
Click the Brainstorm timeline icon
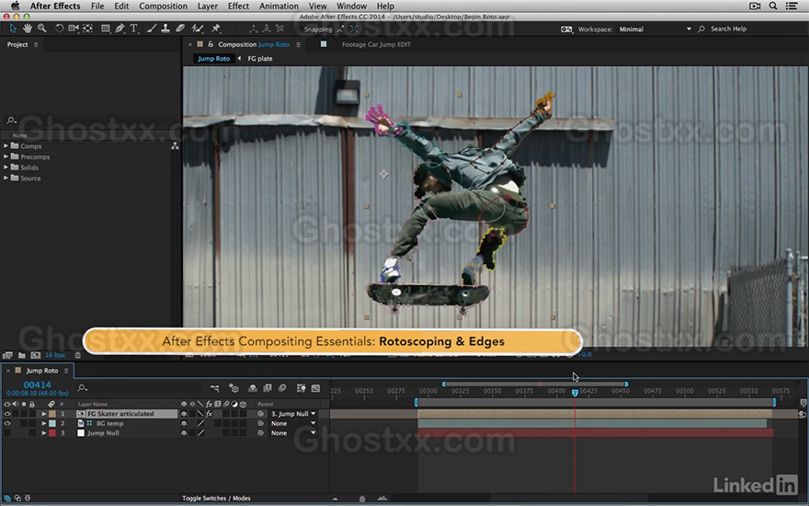point(302,387)
